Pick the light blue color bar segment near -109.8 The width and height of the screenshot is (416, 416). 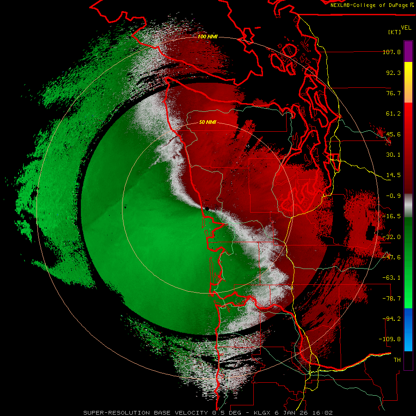point(408,341)
